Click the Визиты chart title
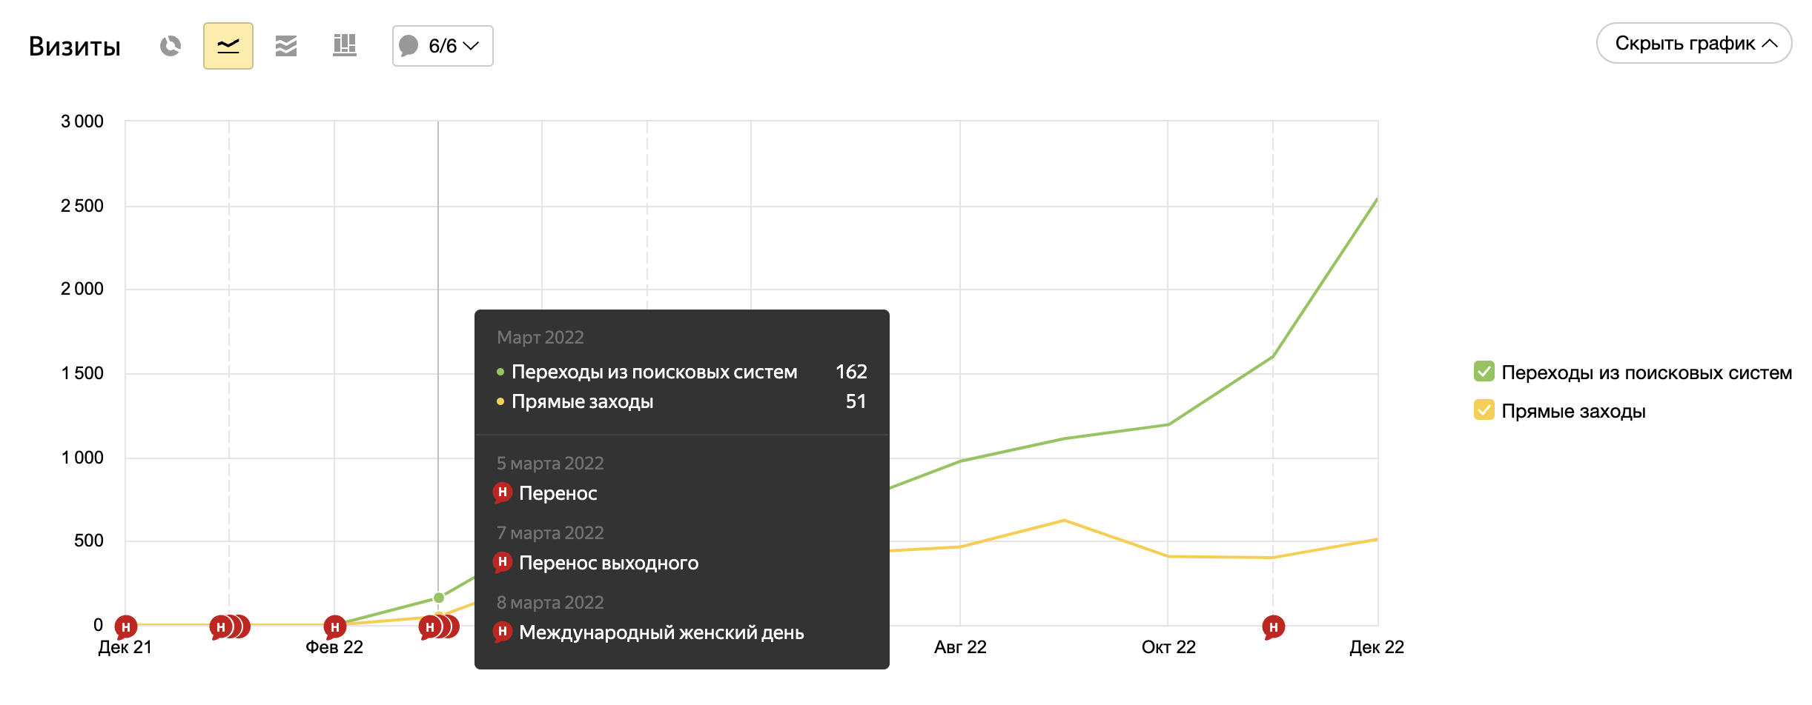 pyautogui.click(x=74, y=47)
